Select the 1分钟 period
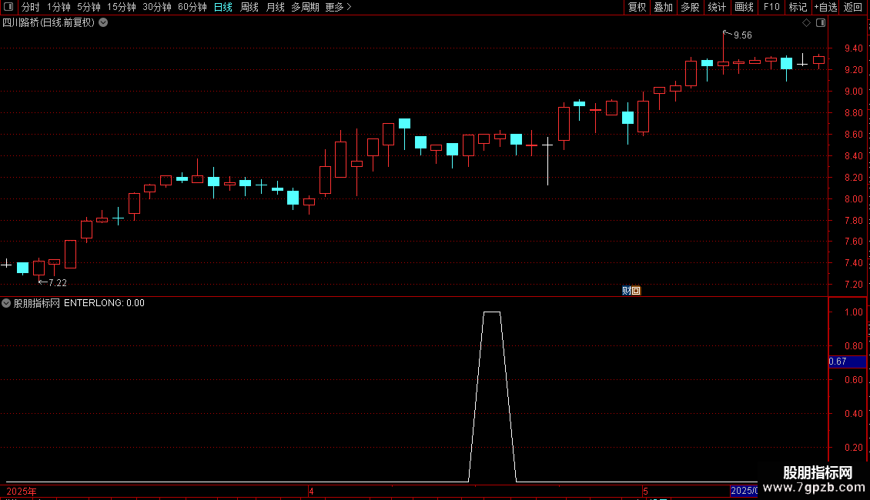 [x=59, y=7]
